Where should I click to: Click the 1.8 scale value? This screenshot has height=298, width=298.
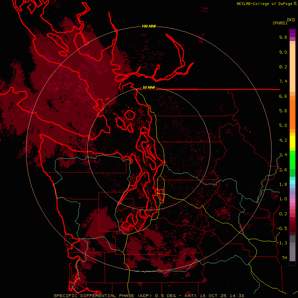coord(283,184)
